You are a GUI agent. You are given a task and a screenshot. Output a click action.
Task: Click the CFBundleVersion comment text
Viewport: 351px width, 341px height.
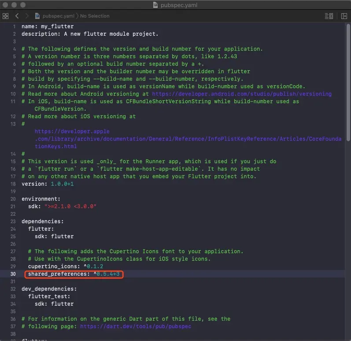click(x=60, y=109)
